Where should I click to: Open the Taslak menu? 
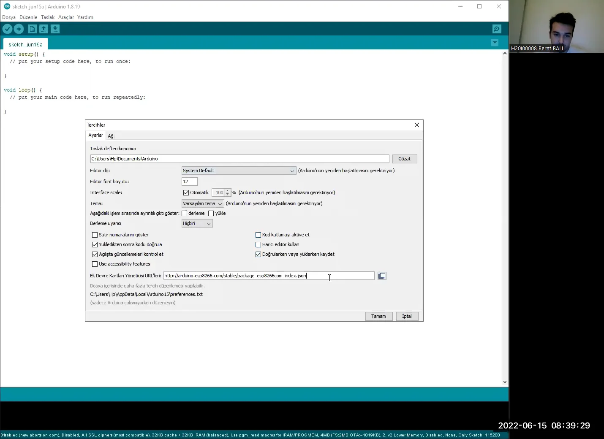(x=48, y=17)
